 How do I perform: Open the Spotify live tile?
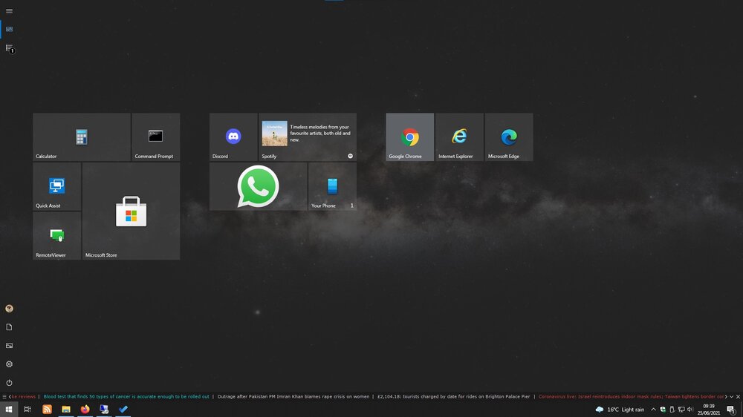(x=308, y=137)
